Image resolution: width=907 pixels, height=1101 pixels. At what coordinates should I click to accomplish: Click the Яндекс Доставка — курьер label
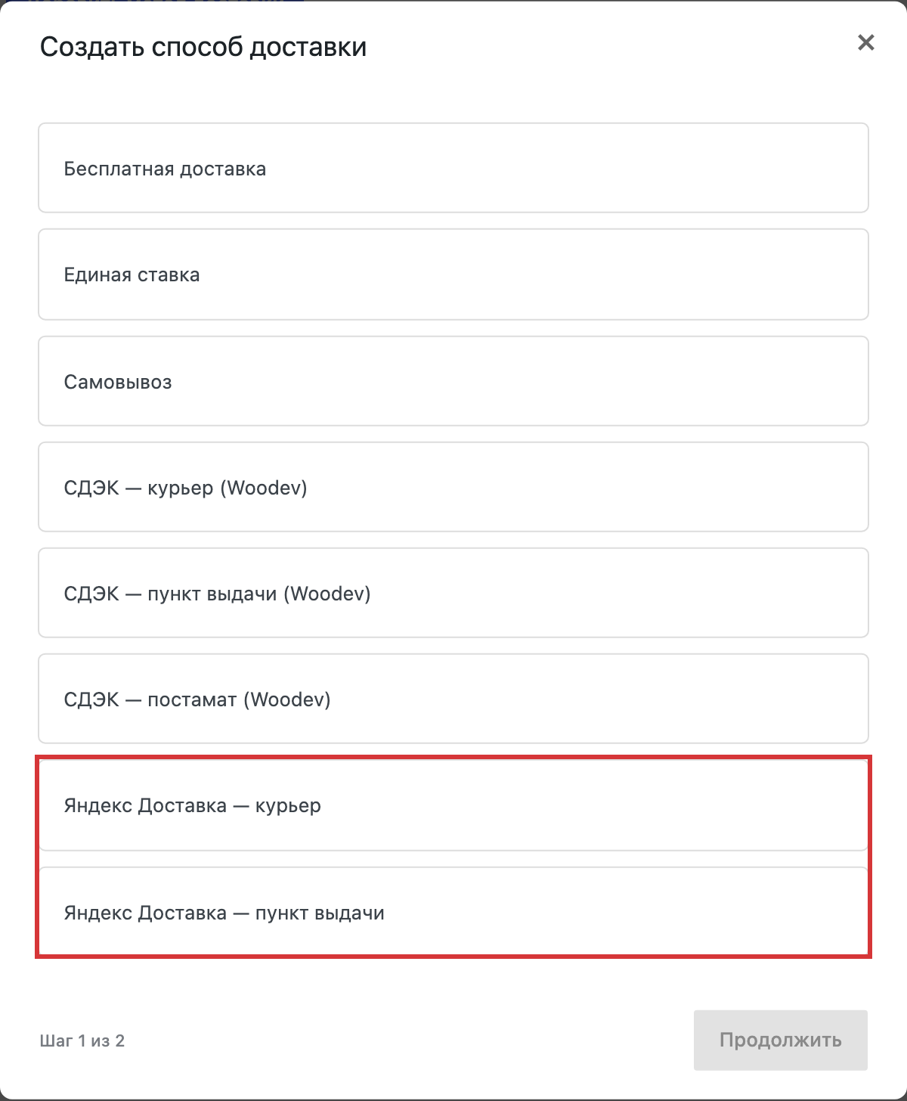[x=193, y=806]
